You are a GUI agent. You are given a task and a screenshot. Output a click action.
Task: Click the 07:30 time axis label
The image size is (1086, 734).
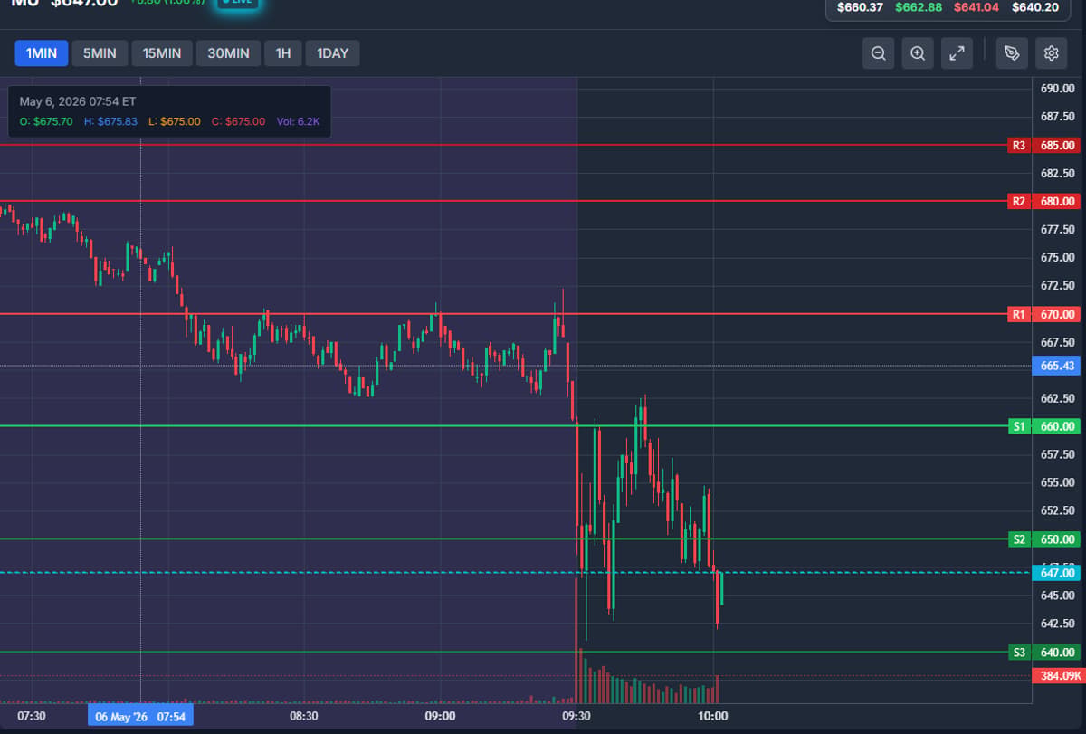point(32,716)
